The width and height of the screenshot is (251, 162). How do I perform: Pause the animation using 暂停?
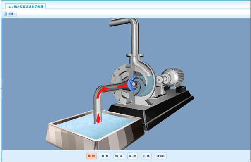coord(105,156)
